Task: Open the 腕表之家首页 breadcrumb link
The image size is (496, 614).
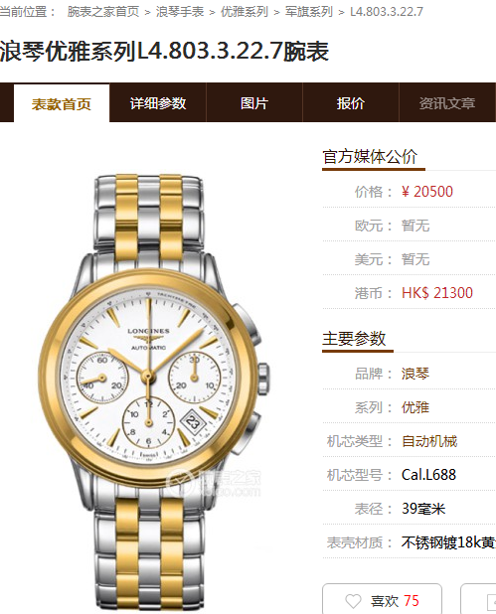Action: (103, 12)
